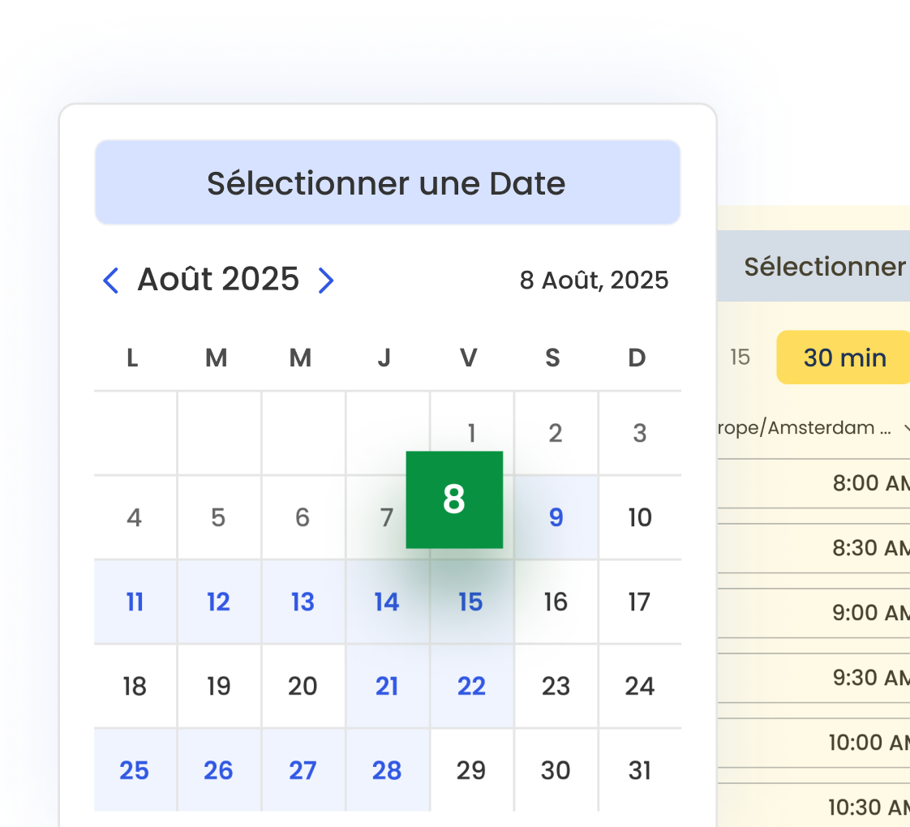Select date 22 in calendar
This screenshot has height=827, width=910.
coord(471,686)
